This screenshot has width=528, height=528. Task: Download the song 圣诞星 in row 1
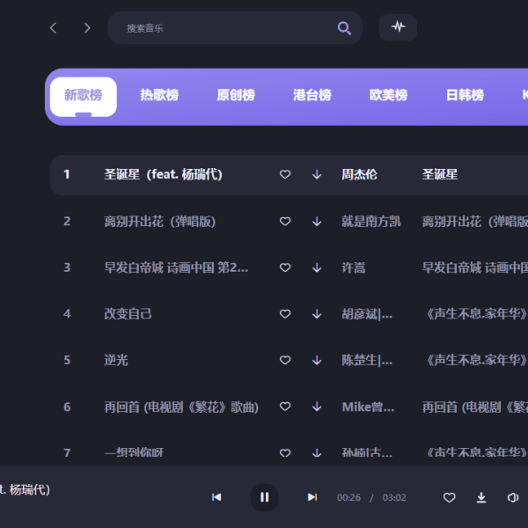click(317, 175)
